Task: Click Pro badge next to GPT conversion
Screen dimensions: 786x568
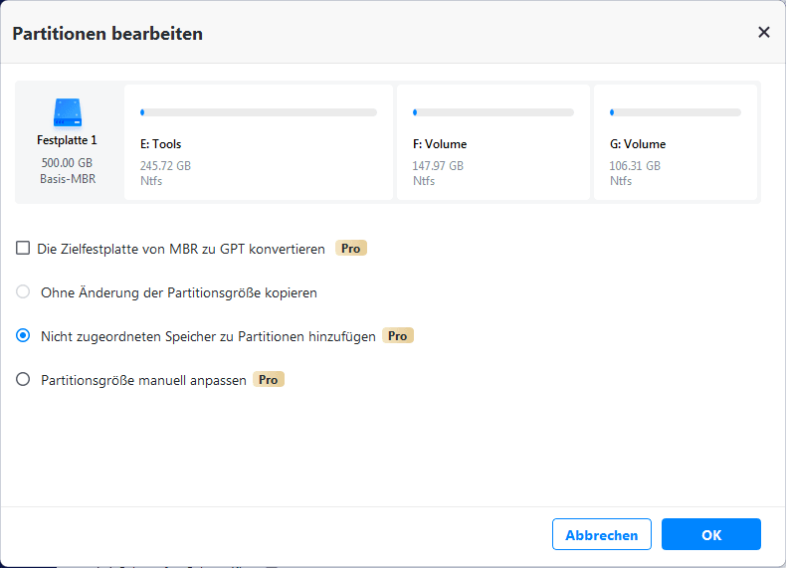Action: (351, 249)
